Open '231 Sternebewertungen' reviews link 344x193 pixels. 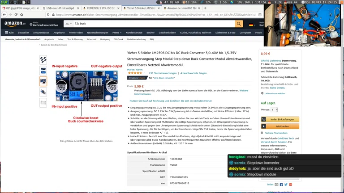point(163,73)
